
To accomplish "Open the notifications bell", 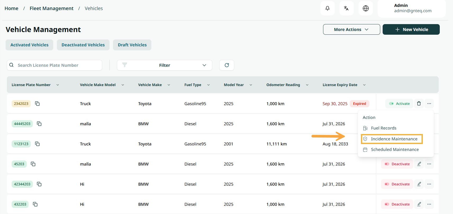I will coord(327,8).
